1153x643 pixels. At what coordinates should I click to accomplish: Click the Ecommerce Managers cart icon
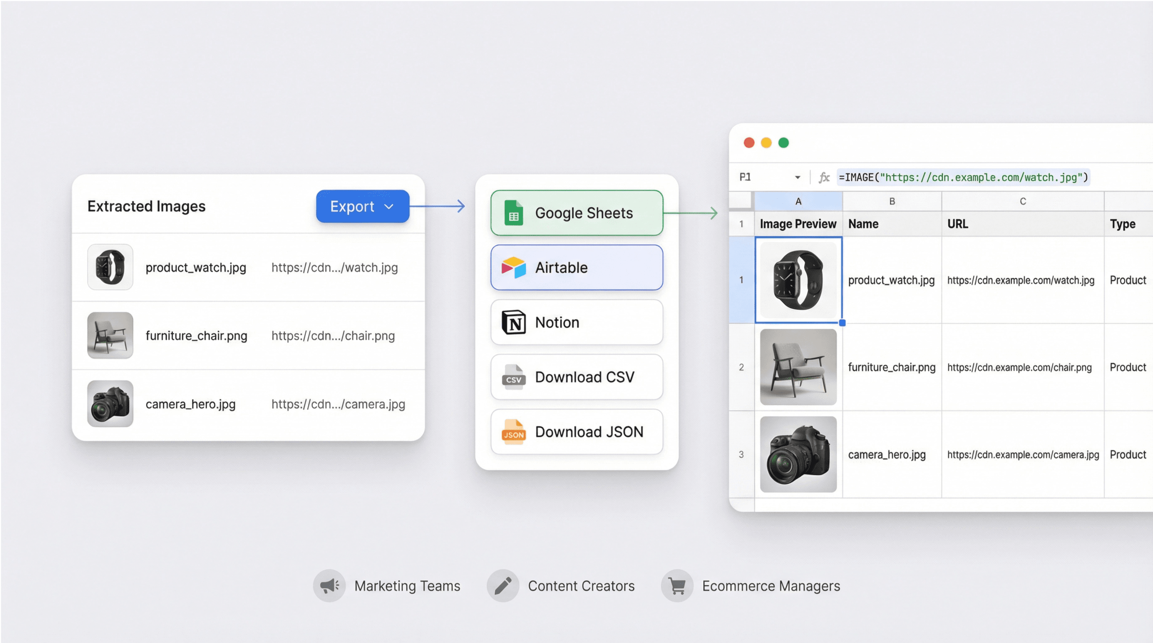pos(677,585)
